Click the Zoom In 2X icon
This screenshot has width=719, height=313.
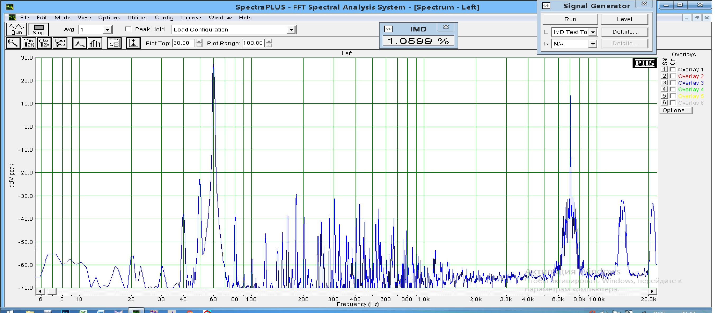click(29, 43)
